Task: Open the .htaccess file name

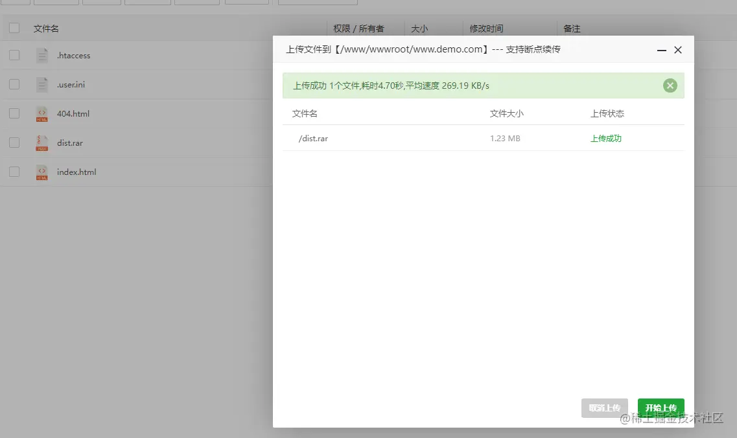Action: (x=73, y=56)
